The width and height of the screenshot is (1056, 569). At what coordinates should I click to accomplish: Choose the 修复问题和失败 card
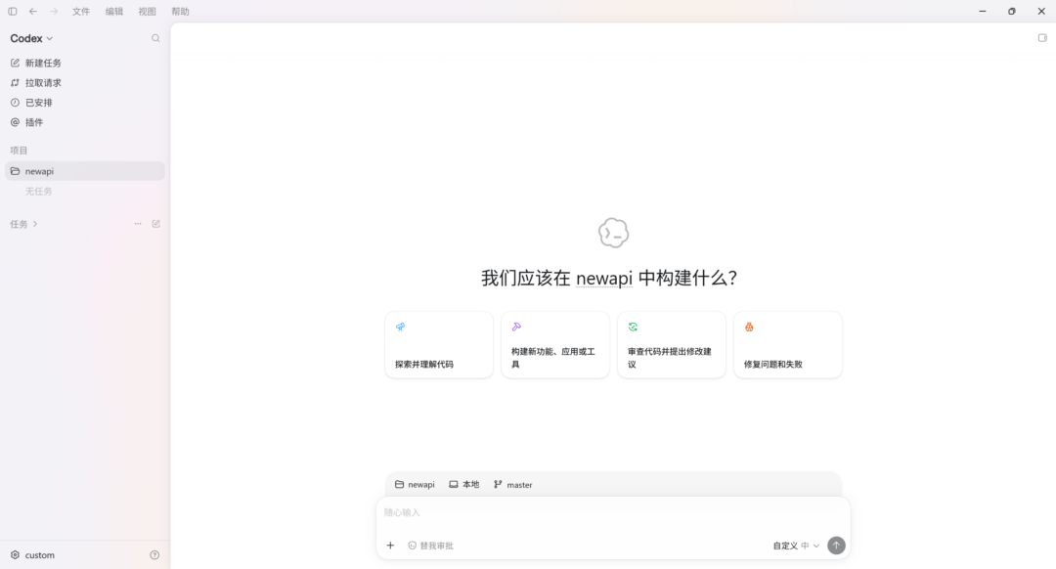point(788,345)
